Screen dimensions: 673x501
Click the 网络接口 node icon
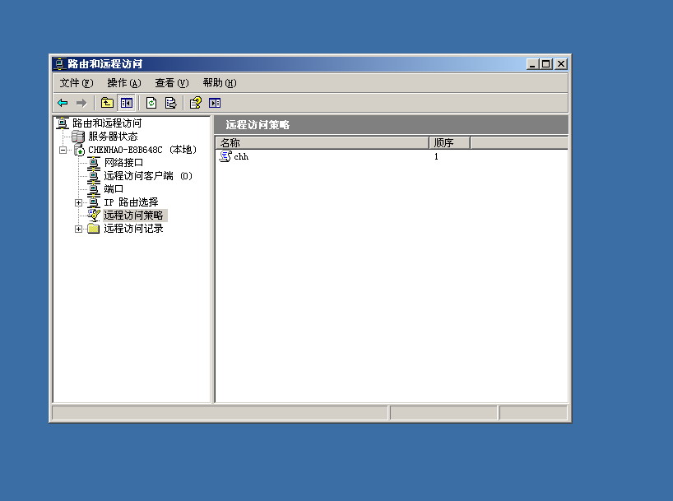coord(94,163)
